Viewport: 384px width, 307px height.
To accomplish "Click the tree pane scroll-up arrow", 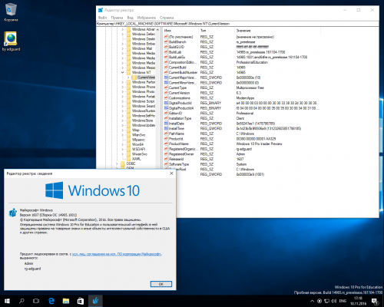I will (157, 30).
